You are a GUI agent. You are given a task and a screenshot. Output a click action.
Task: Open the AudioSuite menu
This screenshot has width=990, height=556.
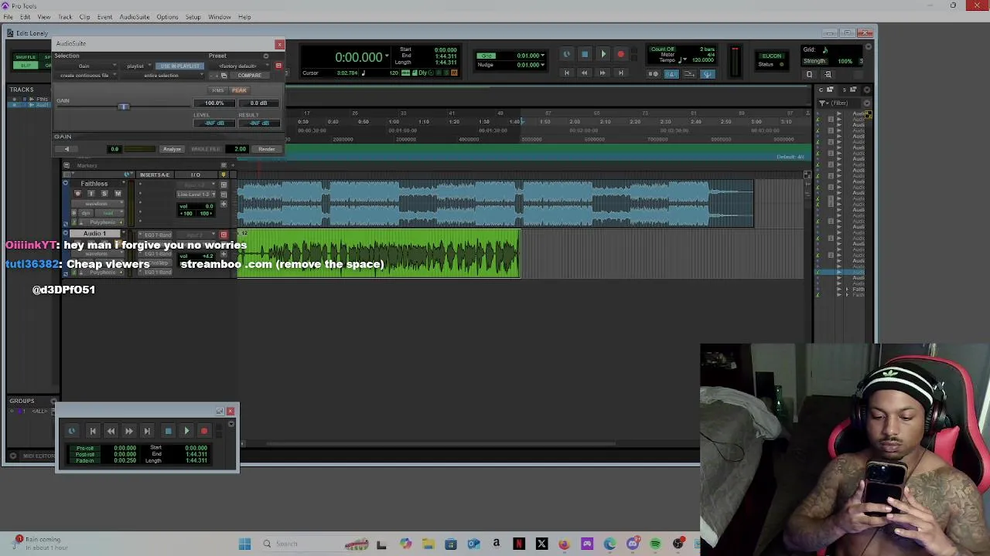click(135, 17)
